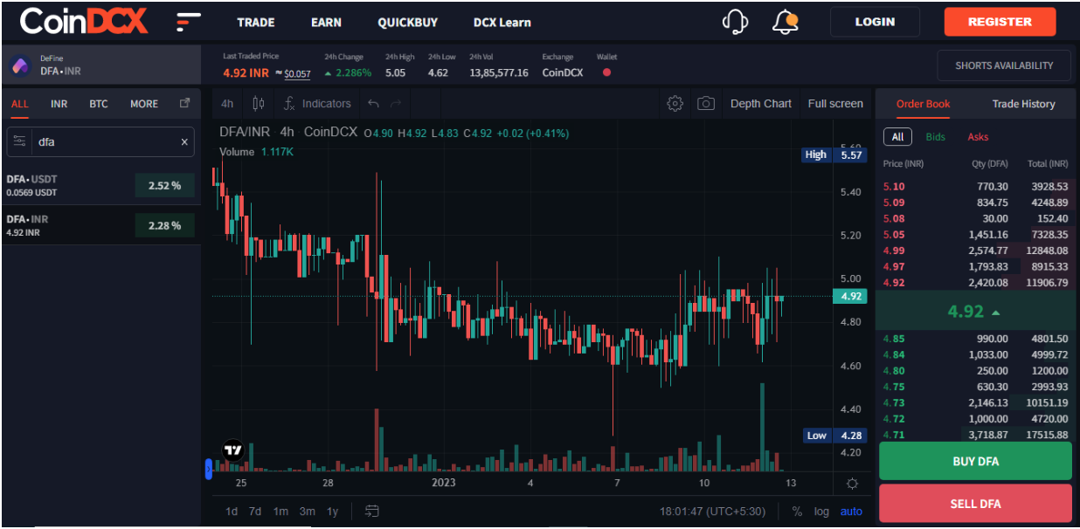This screenshot has height=529, width=1080.
Task: Open the CoinDCX home logo
Action: (84, 21)
